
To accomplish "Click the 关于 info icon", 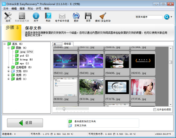I will [36, 17].
